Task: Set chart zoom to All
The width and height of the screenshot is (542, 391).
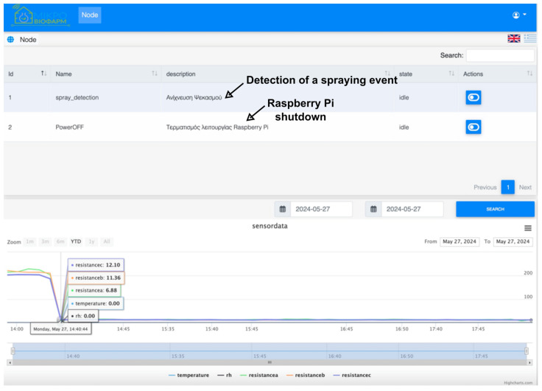Action: [x=107, y=242]
